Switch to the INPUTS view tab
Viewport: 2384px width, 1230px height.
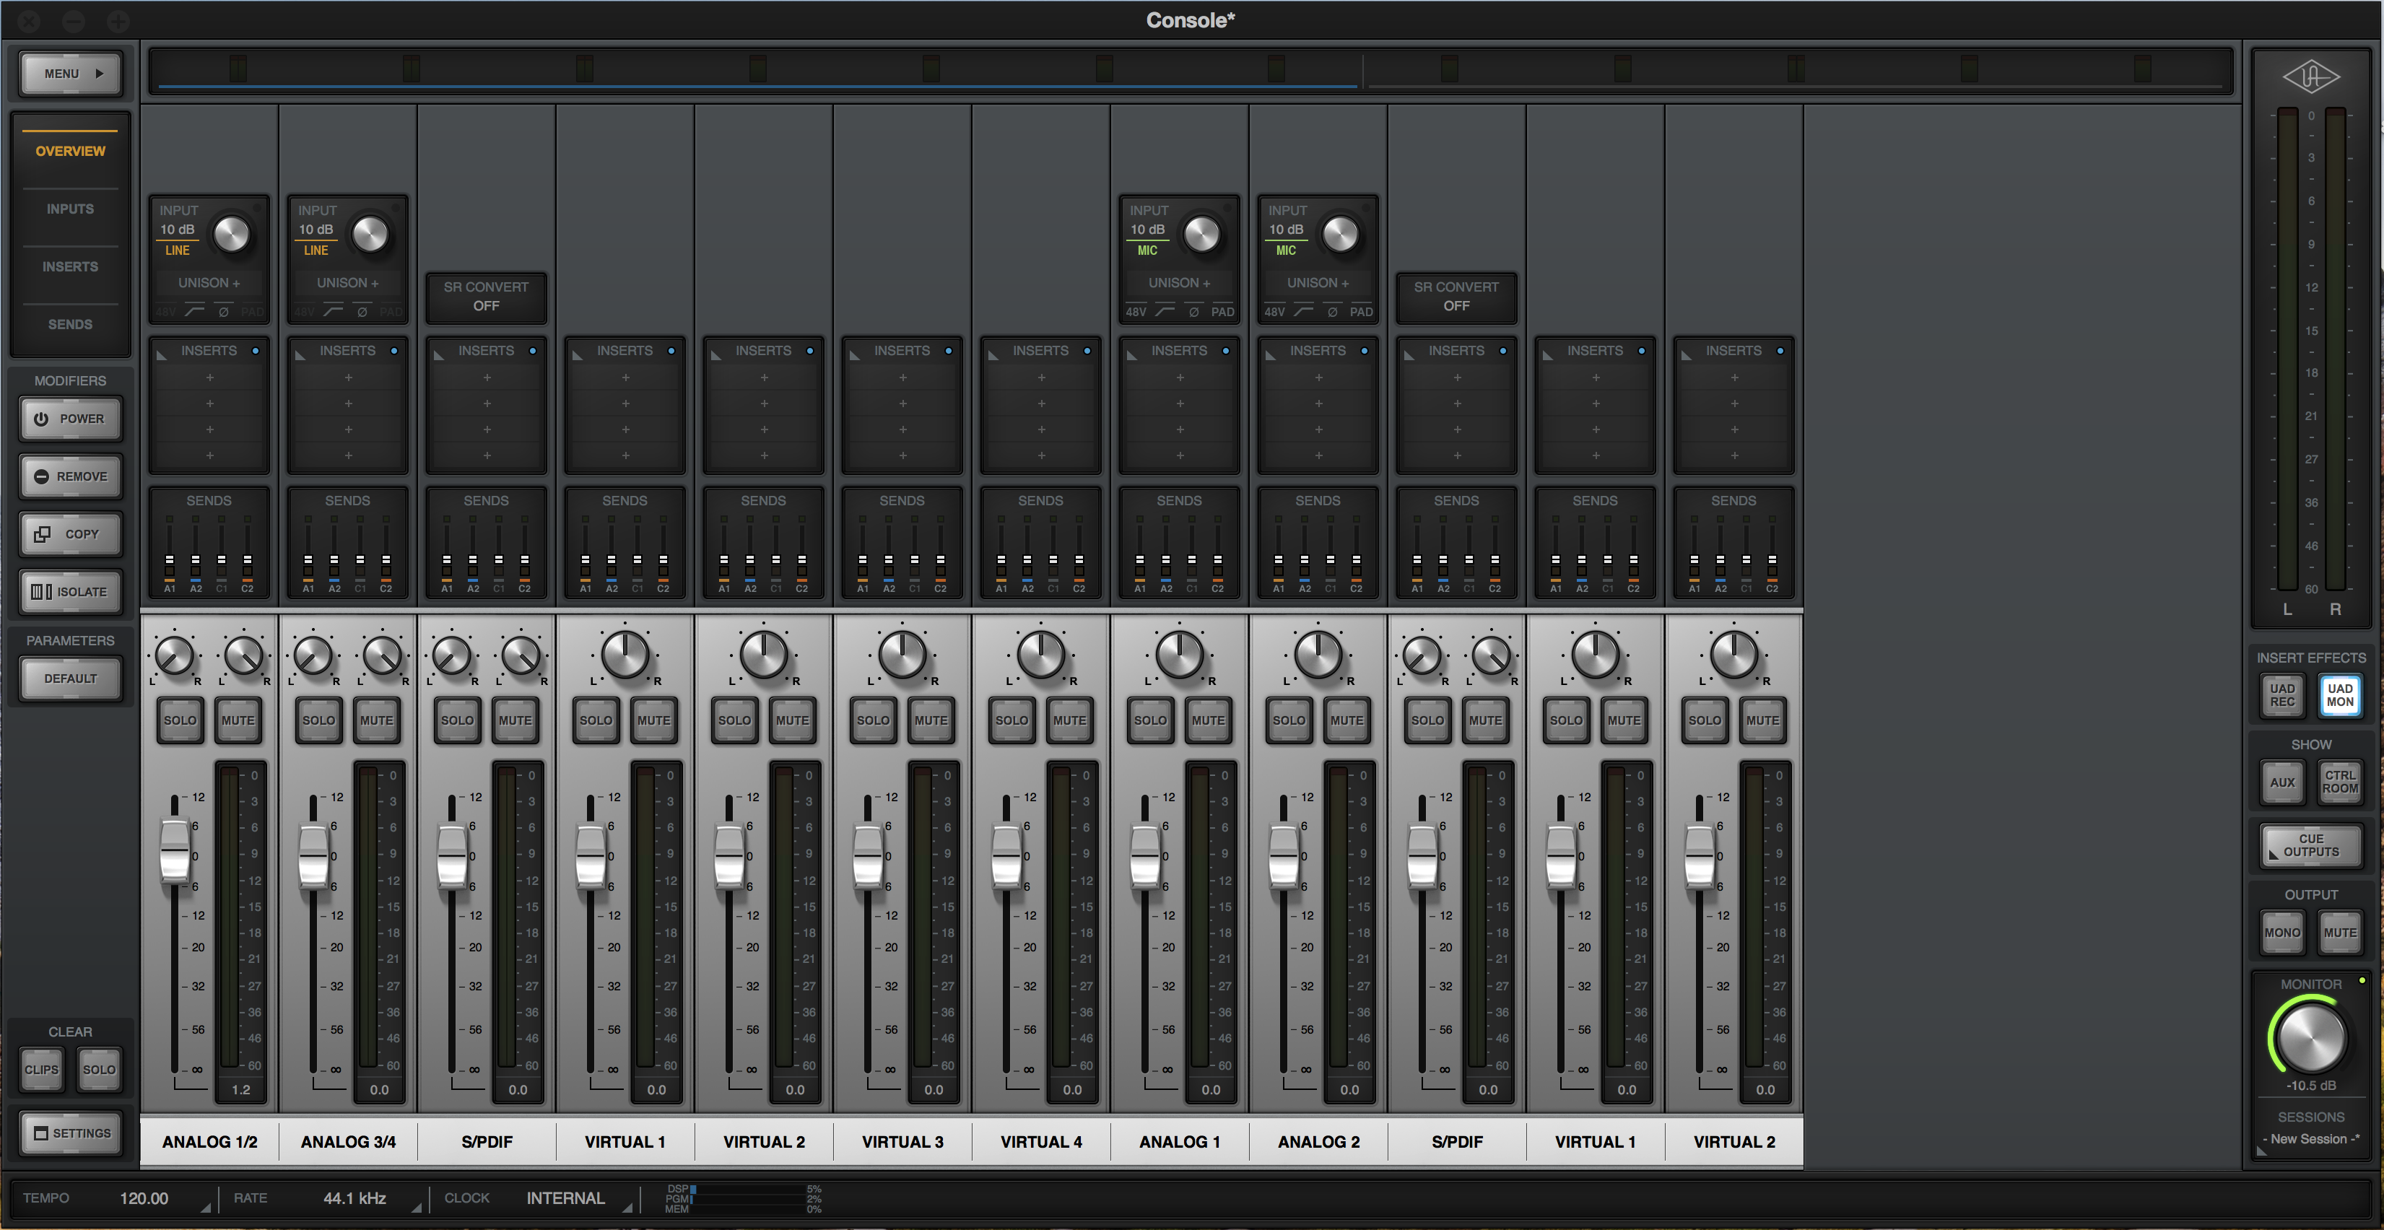point(69,208)
